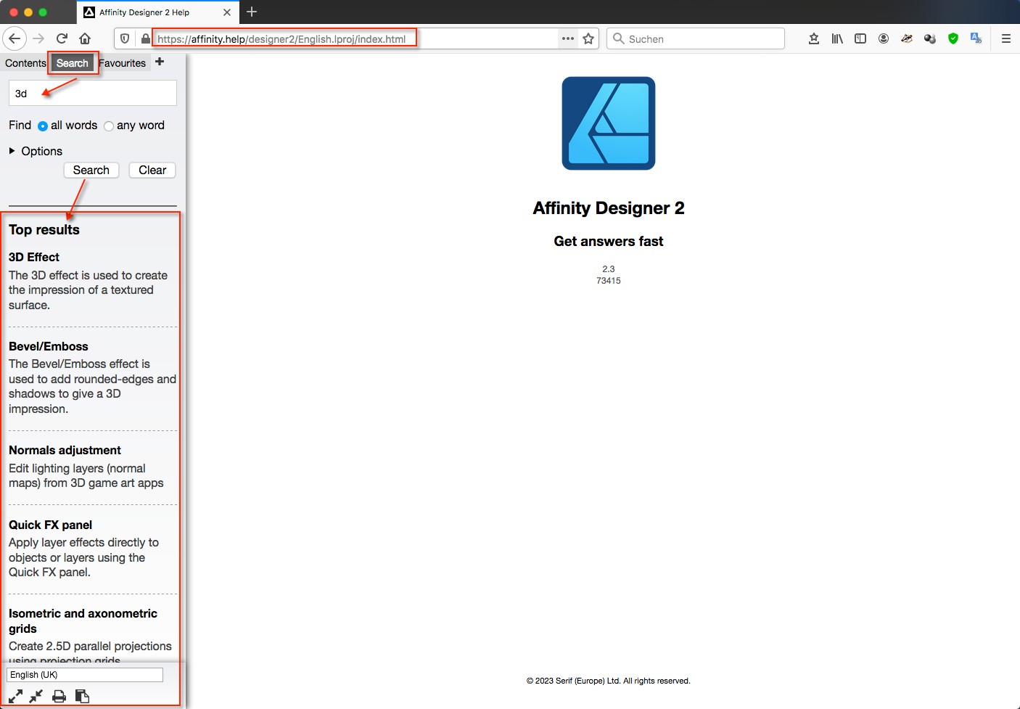Click the Clear button
1020x709 pixels.
152,170
